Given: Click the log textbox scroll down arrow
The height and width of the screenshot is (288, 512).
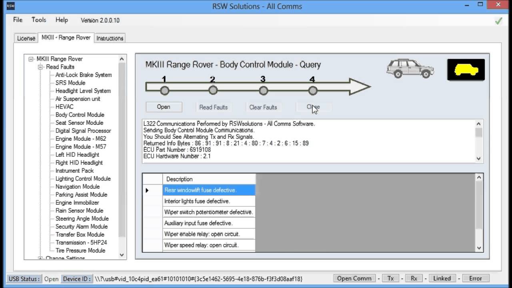Looking at the screenshot, I should (x=479, y=158).
